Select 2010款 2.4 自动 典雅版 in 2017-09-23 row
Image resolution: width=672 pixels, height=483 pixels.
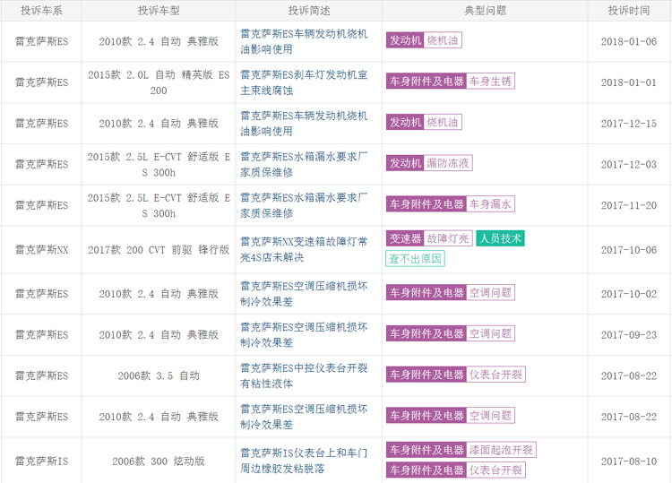tap(159, 335)
